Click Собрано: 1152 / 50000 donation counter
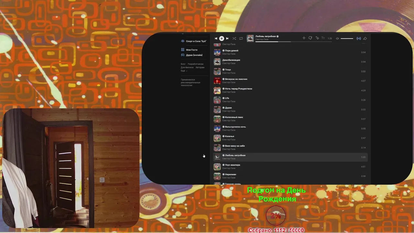 tap(276, 230)
